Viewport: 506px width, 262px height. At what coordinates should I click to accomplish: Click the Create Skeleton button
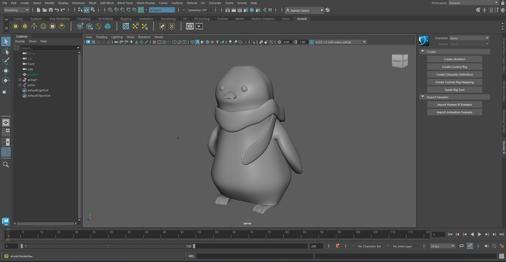coord(454,59)
